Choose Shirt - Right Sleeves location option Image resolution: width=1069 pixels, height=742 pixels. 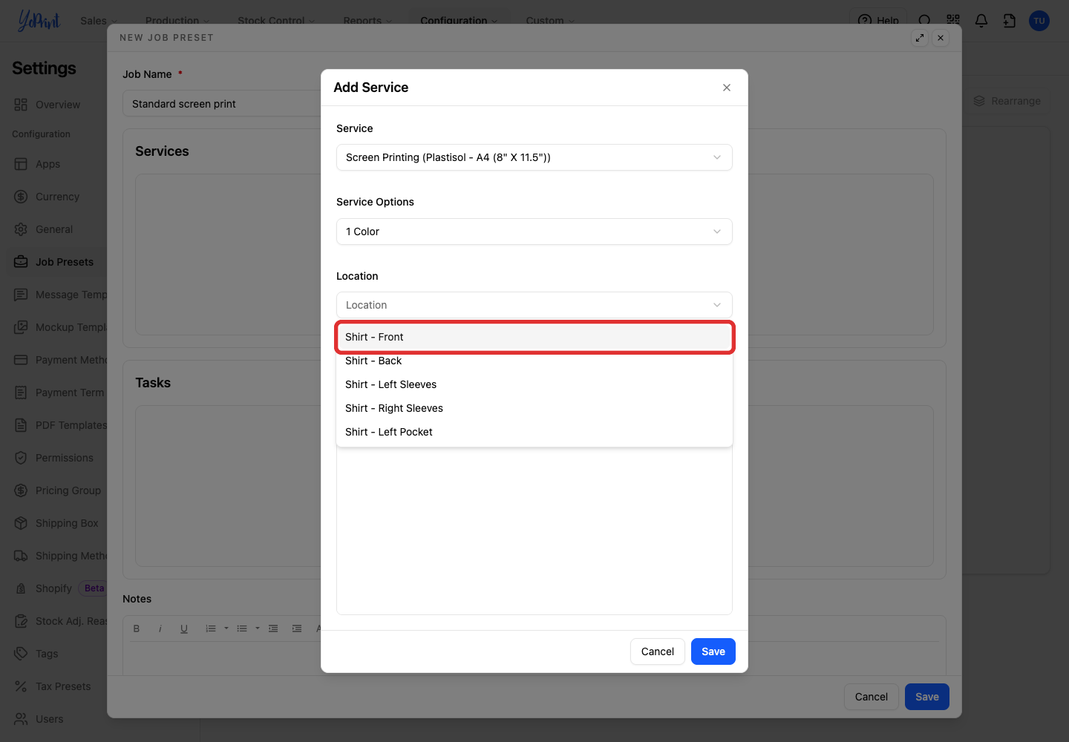[x=534, y=408]
